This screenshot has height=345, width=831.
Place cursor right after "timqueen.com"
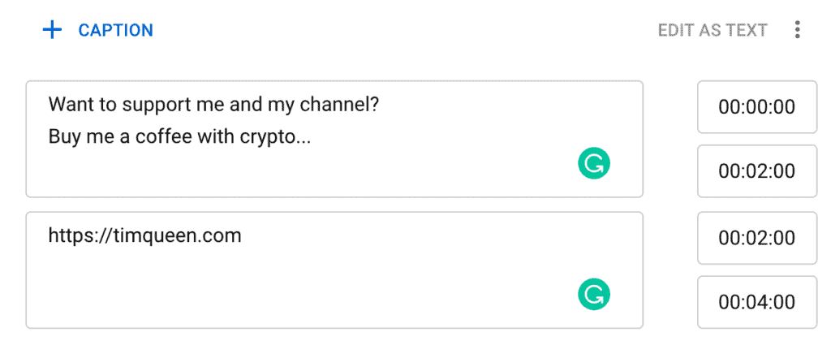[243, 236]
